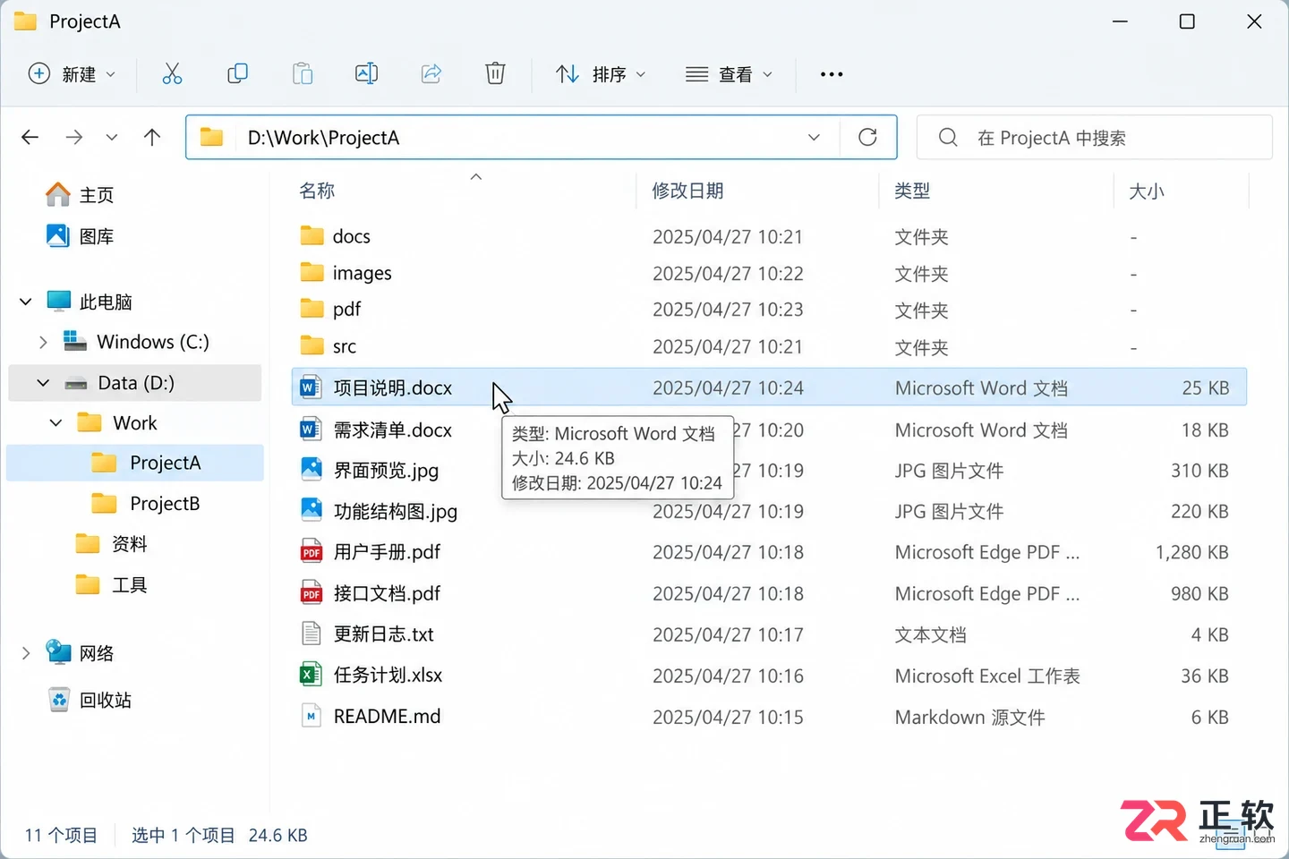
Task: Select the 更新日志.txt file
Action: [x=769, y=634]
